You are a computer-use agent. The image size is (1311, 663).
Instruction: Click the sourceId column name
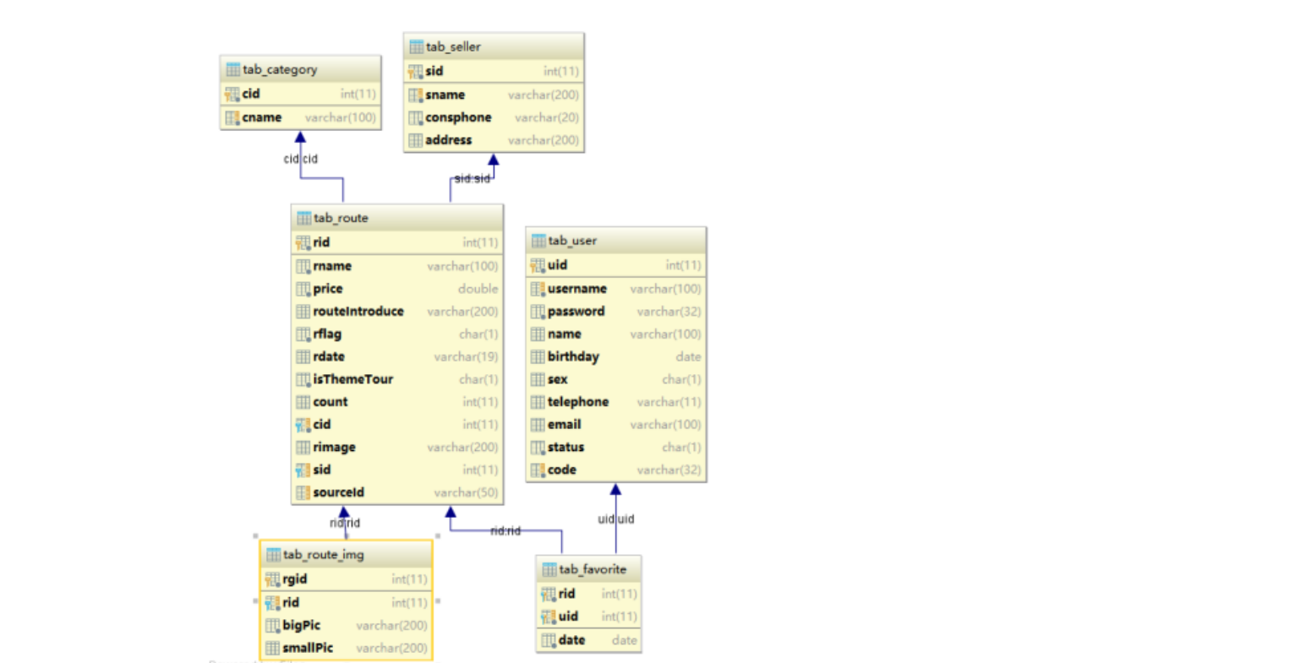339,493
